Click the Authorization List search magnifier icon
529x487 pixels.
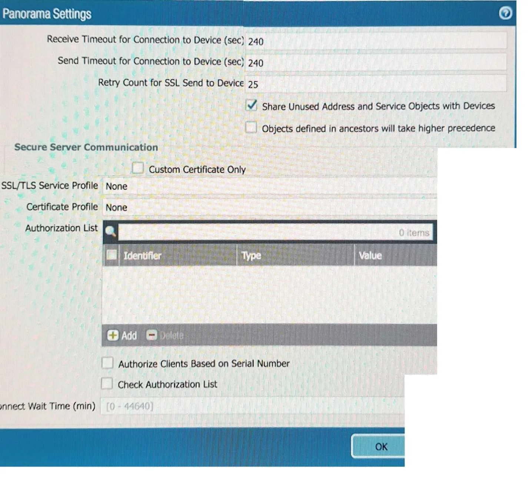110,232
